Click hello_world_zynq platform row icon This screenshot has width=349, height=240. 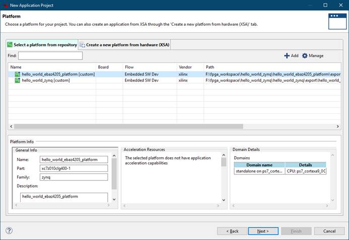coord(17,80)
